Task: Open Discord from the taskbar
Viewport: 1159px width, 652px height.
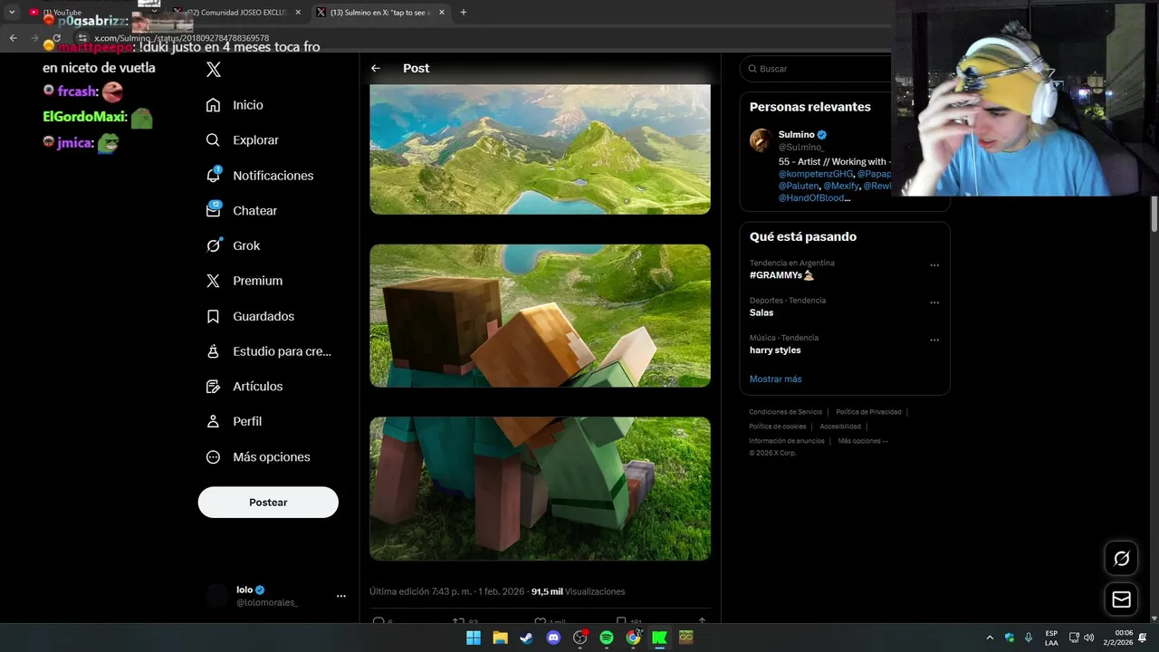Action: point(553,638)
